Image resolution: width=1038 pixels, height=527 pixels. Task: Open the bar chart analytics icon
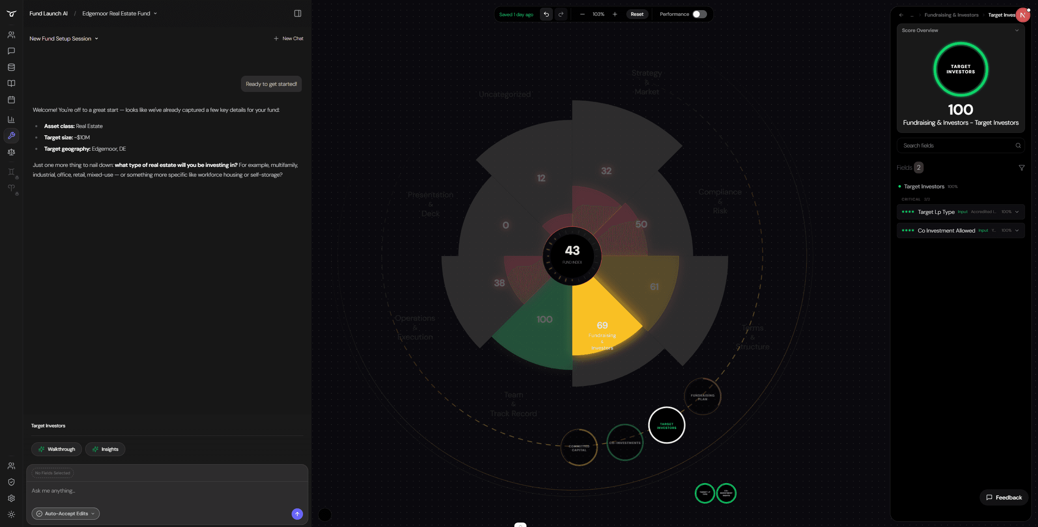pos(11,119)
